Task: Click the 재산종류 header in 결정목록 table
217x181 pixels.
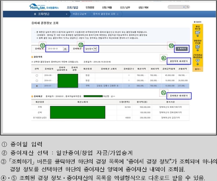Action: tap(87, 69)
